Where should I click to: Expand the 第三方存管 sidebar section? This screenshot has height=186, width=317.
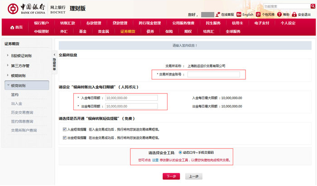click(8, 65)
